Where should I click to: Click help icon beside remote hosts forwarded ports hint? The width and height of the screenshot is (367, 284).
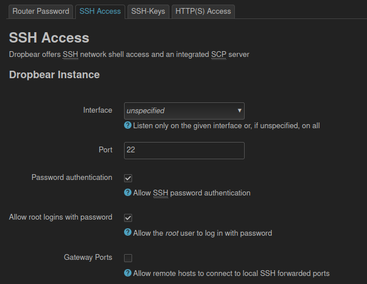click(x=128, y=273)
